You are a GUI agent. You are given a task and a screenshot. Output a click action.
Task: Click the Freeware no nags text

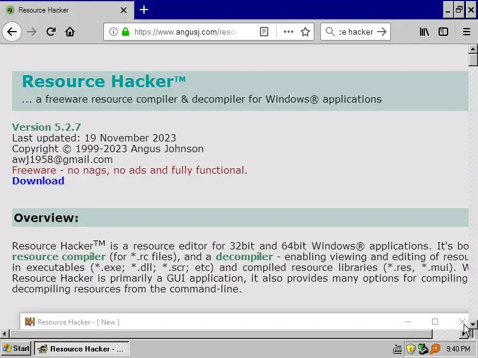tap(130, 170)
